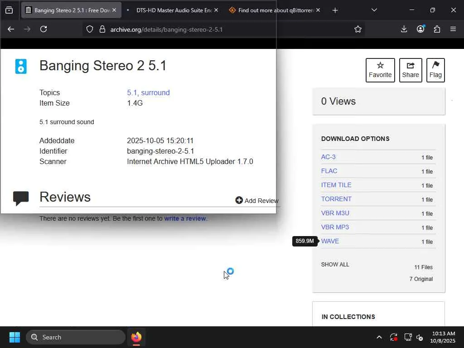Click the 11 Files text
Image resolution: width=464 pixels, height=348 pixels.
(423, 267)
